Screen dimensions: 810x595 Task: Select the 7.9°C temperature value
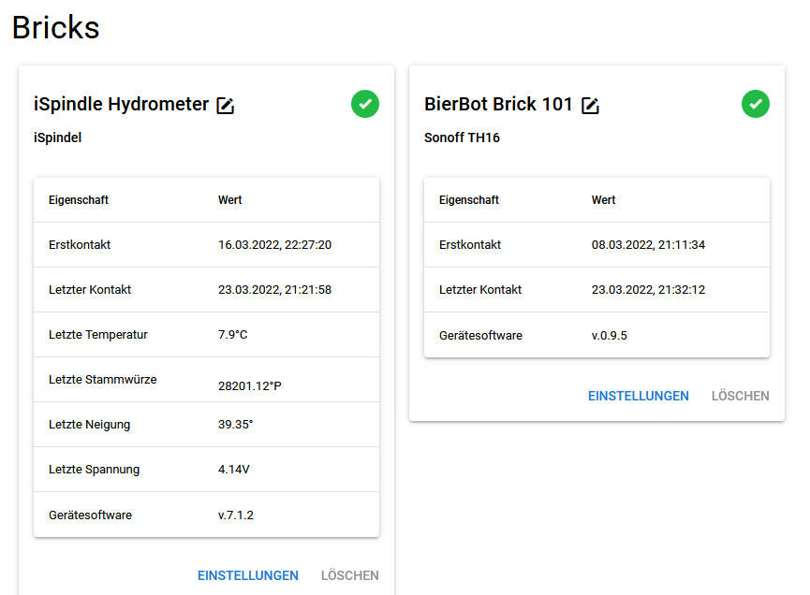[x=233, y=334]
